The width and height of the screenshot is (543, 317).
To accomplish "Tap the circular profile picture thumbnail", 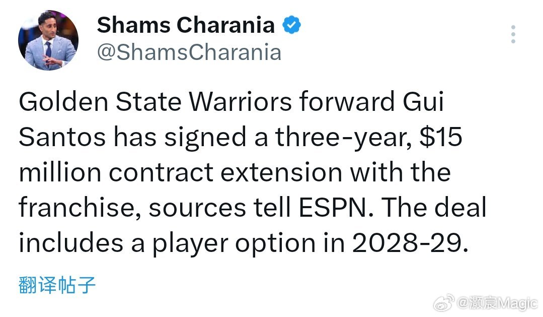I will coord(48,40).
